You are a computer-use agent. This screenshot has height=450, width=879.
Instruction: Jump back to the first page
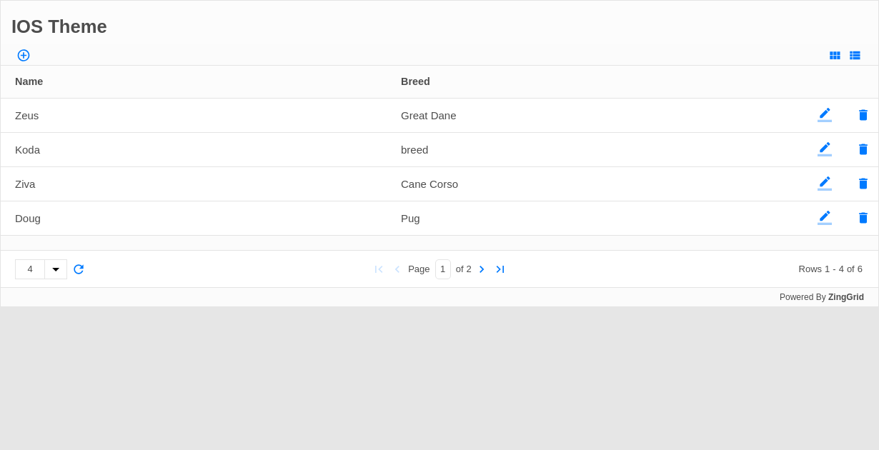pos(379,269)
